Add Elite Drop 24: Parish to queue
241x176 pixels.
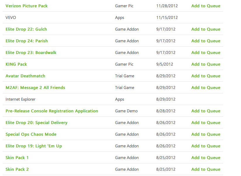coord(206,41)
